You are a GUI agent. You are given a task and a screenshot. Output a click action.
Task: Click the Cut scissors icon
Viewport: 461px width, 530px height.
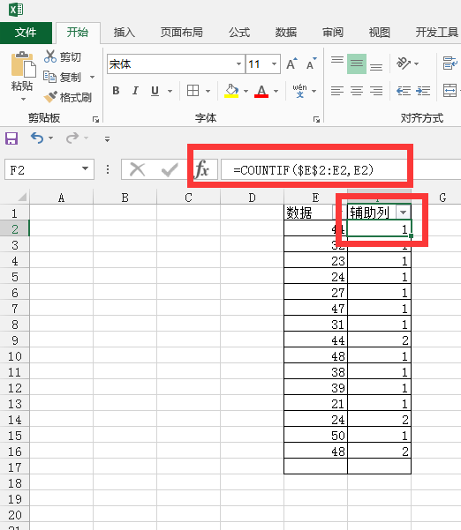coord(50,56)
